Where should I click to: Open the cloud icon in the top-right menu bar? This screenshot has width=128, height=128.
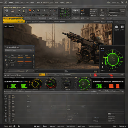(x=108, y=2)
